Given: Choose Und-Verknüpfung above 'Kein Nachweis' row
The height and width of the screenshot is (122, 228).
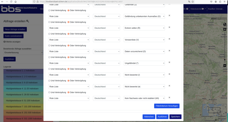Looking at the screenshot, I should 49,92.
